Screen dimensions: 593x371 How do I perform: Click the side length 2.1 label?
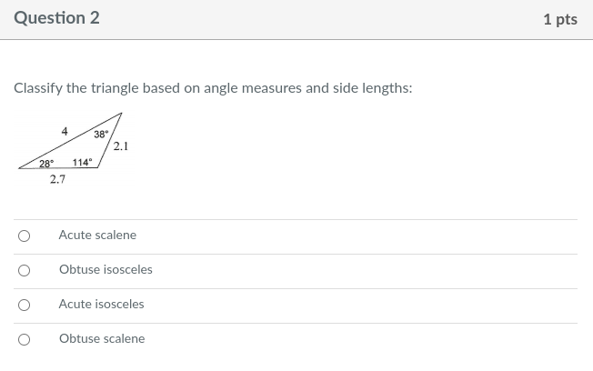pos(121,145)
